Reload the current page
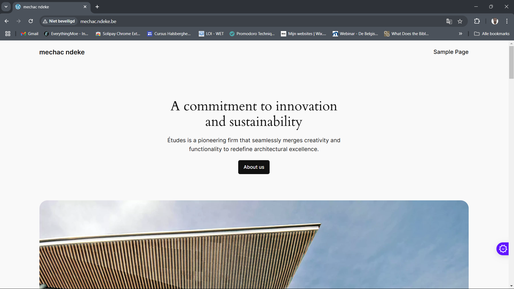This screenshot has height=289, width=514. click(x=31, y=21)
